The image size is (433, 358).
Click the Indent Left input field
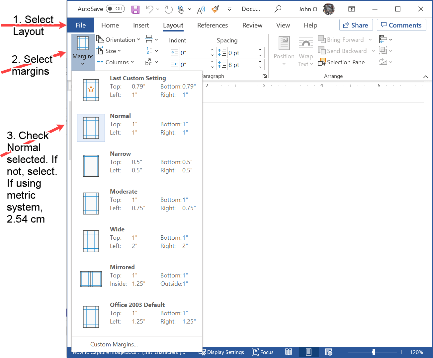point(195,53)
